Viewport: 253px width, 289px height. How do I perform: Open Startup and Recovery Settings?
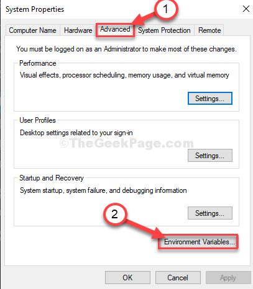click(x=210, y=213)
